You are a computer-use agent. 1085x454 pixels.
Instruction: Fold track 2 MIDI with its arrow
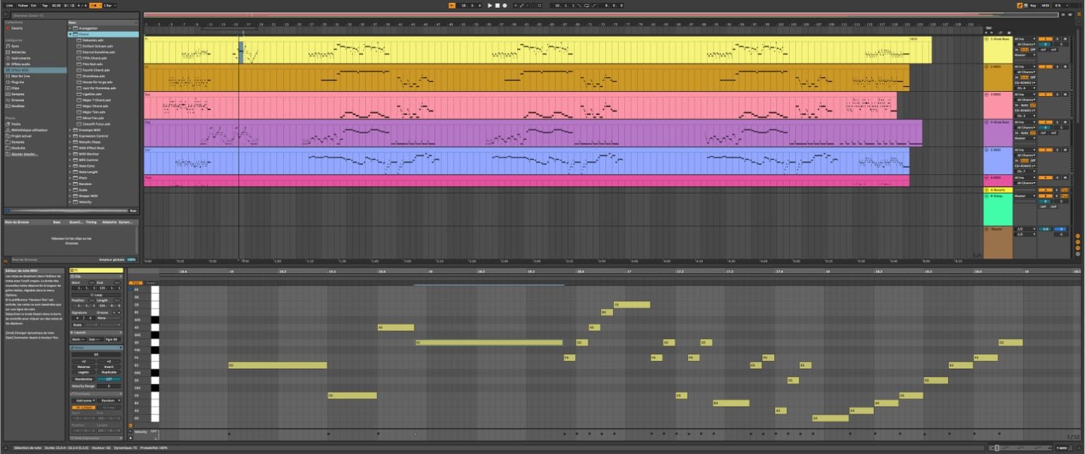pos(987,66)
